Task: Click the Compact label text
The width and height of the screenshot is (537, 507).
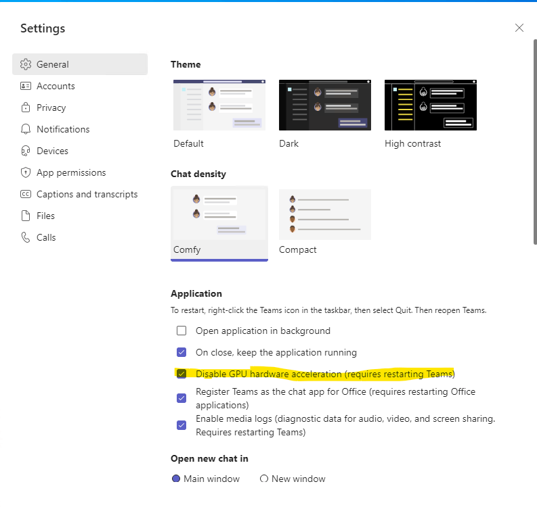Action: (x=297, y=250)
